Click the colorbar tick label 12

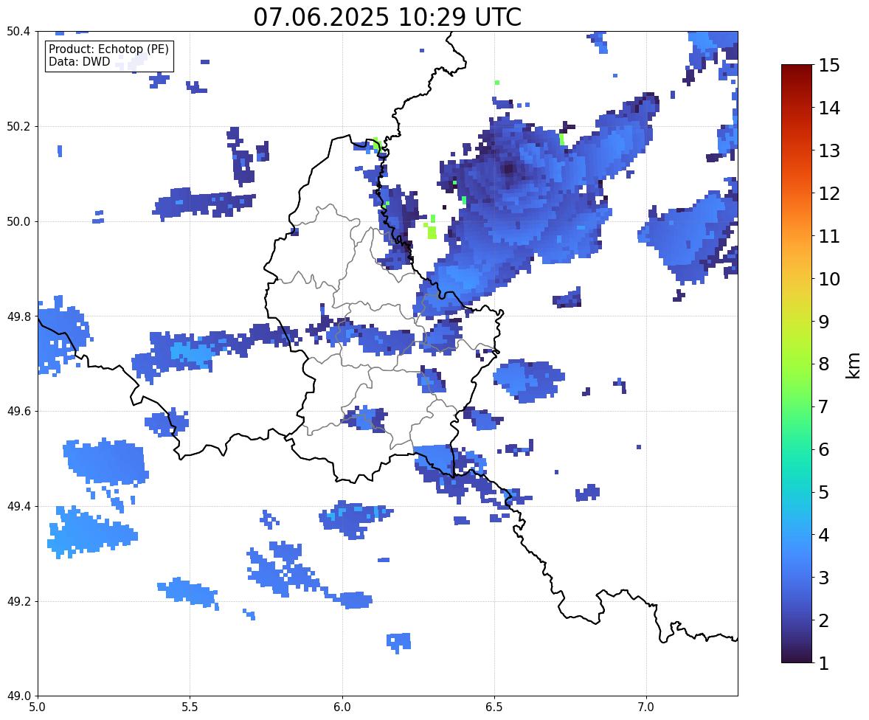pos(829,193)
